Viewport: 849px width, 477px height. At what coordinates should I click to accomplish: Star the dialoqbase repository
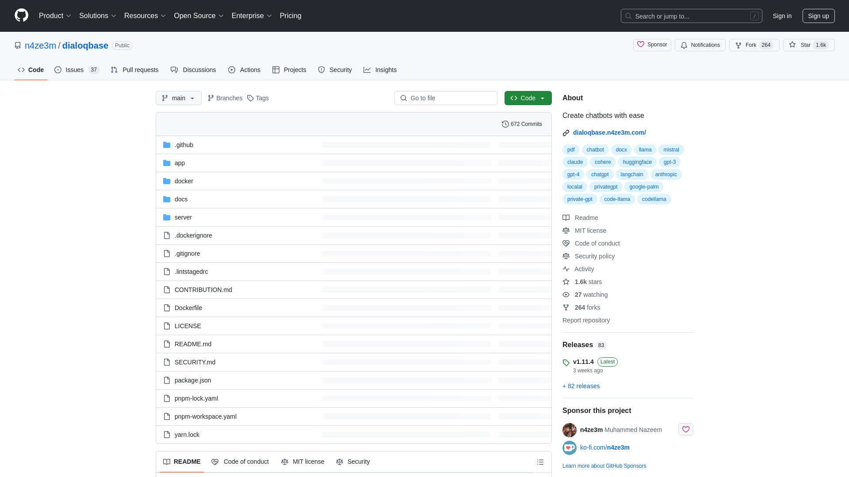click(x=808, y=45)
